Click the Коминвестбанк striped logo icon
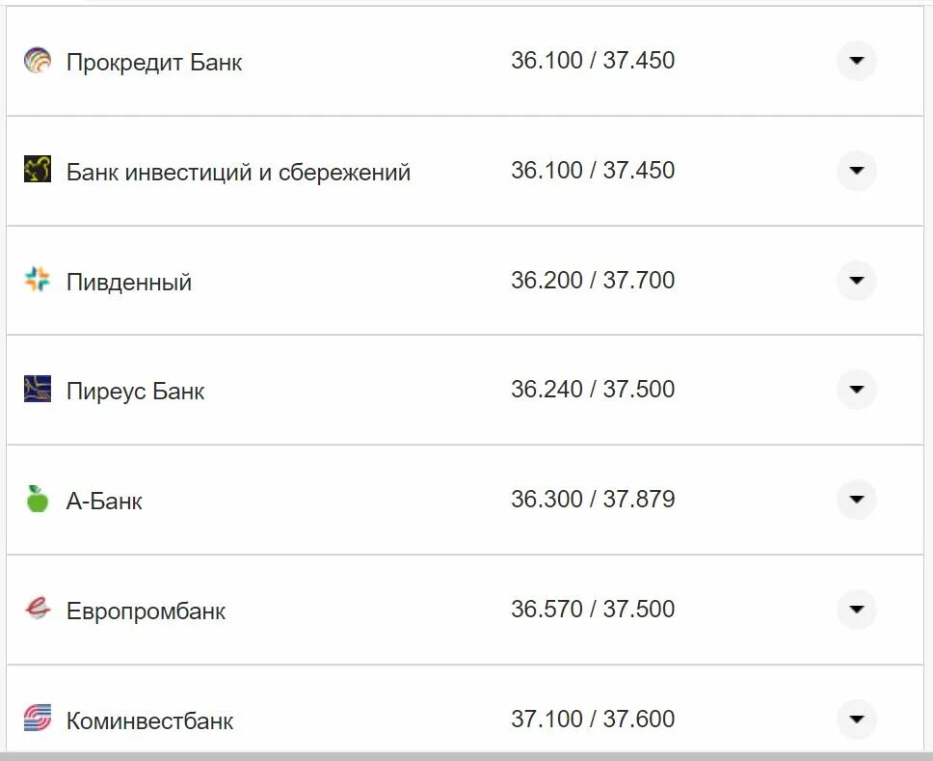The height and width of the screenshot is (761, 933). pyautogui.click(x=37, y=718)
